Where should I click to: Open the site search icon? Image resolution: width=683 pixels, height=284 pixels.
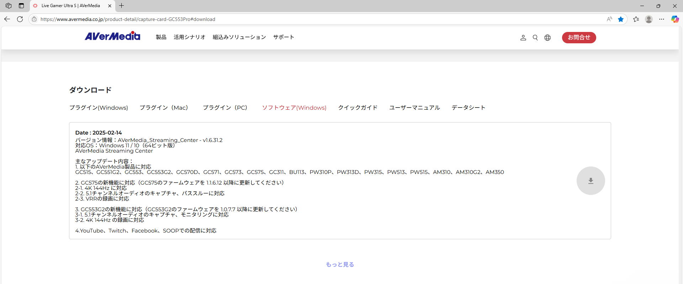pos(535,38)
